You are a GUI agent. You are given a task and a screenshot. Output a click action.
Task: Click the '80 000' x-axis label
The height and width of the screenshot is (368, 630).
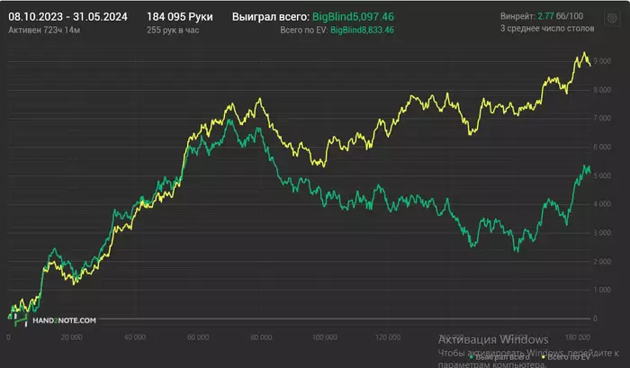261,337
